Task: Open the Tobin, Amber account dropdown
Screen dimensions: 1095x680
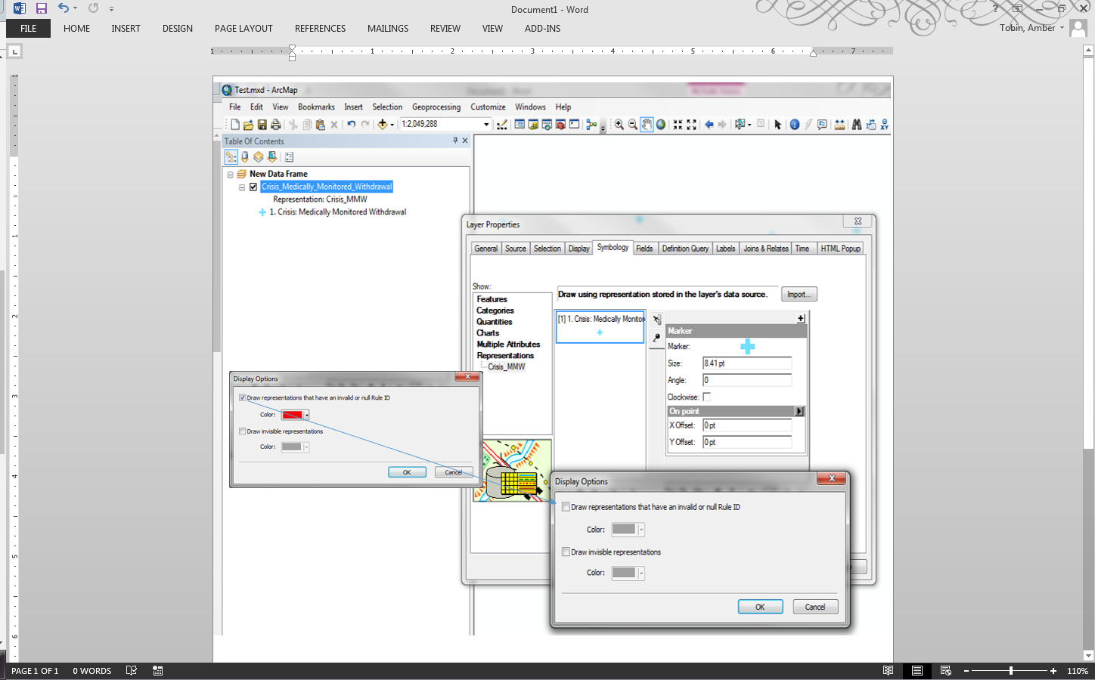Action: 1062,28
